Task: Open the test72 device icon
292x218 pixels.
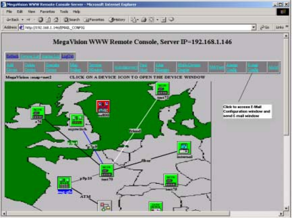Action: pos(162,89)
